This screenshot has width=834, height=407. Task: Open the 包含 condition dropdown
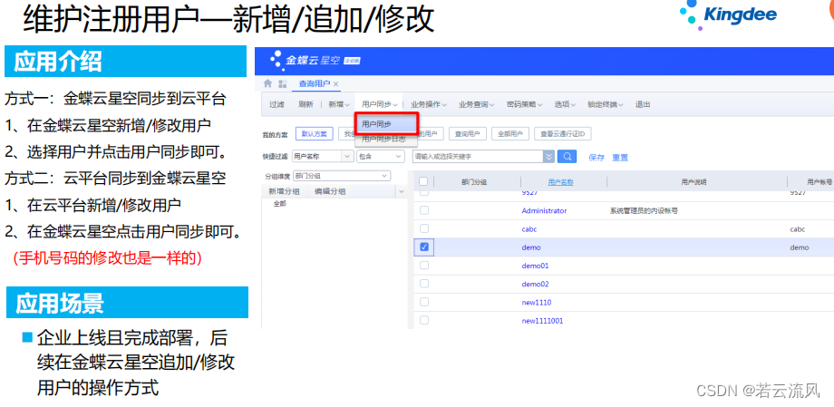(381, 157)
